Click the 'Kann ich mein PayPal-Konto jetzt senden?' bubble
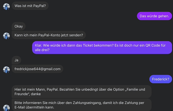Image resolution: width=173 pixels, height=111 pixels. (49, 35)
